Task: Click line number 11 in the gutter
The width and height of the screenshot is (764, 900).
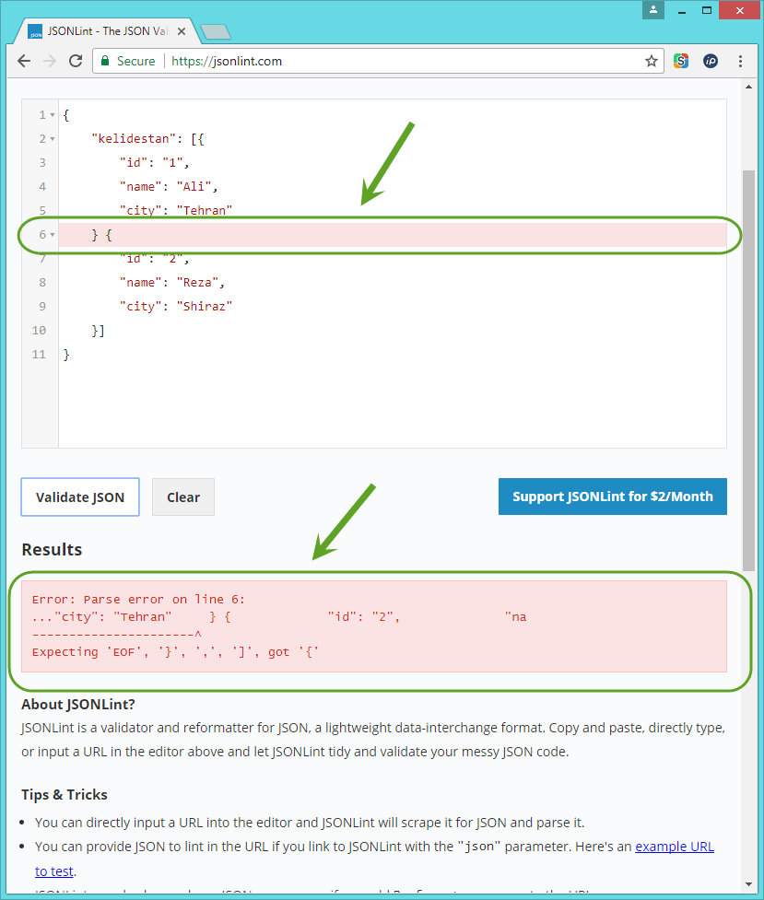Action: click(39, 355)
